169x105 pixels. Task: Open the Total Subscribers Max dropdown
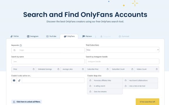(x=123, y=50)
